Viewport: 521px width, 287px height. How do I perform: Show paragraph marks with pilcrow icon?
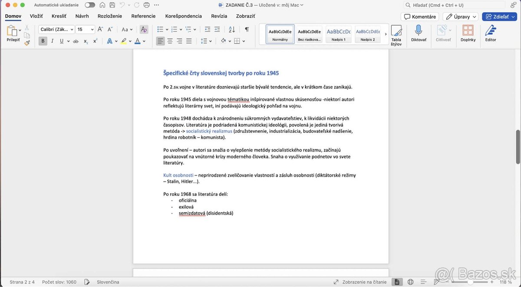pos(247,30)
